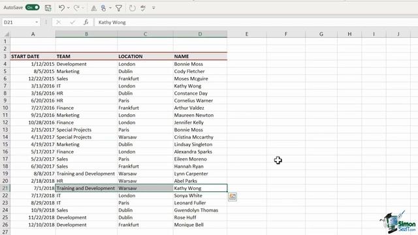
Task: Select cell with Monique Bell
Action: coord(201,225)
